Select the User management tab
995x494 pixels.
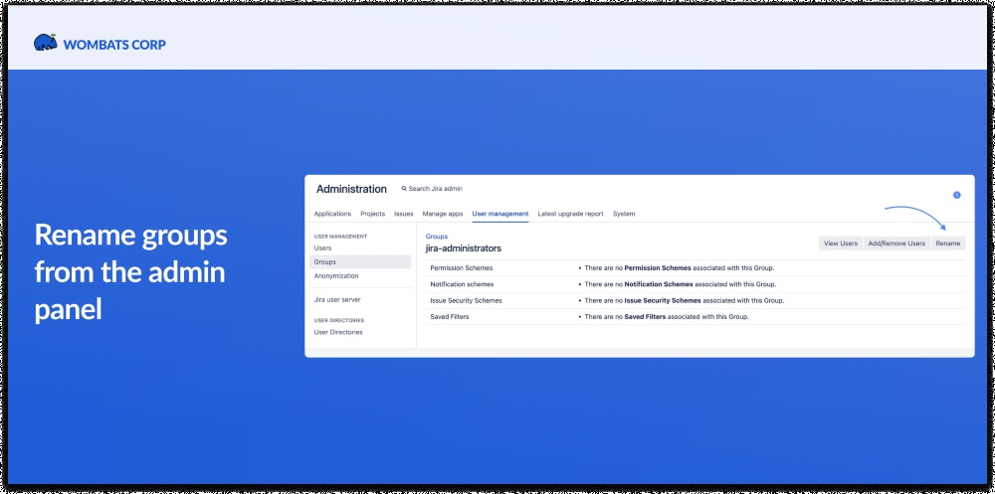[x=500, y=214]
